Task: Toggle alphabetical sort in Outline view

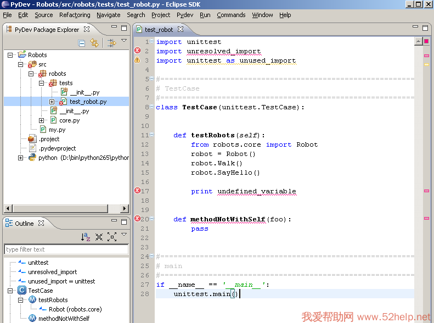Action: (86, 237)
